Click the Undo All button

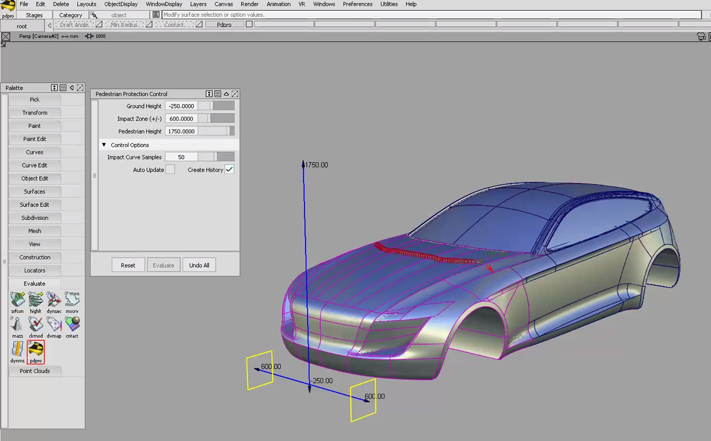pyautogui.click(x=199, y=265)
